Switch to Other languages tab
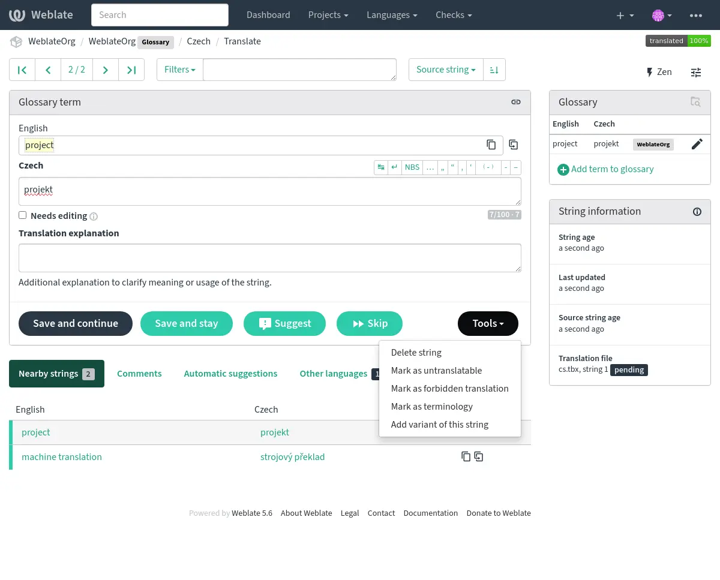Image resolution: width=720 pixels, height=580 pixels. tap(340, 374)
